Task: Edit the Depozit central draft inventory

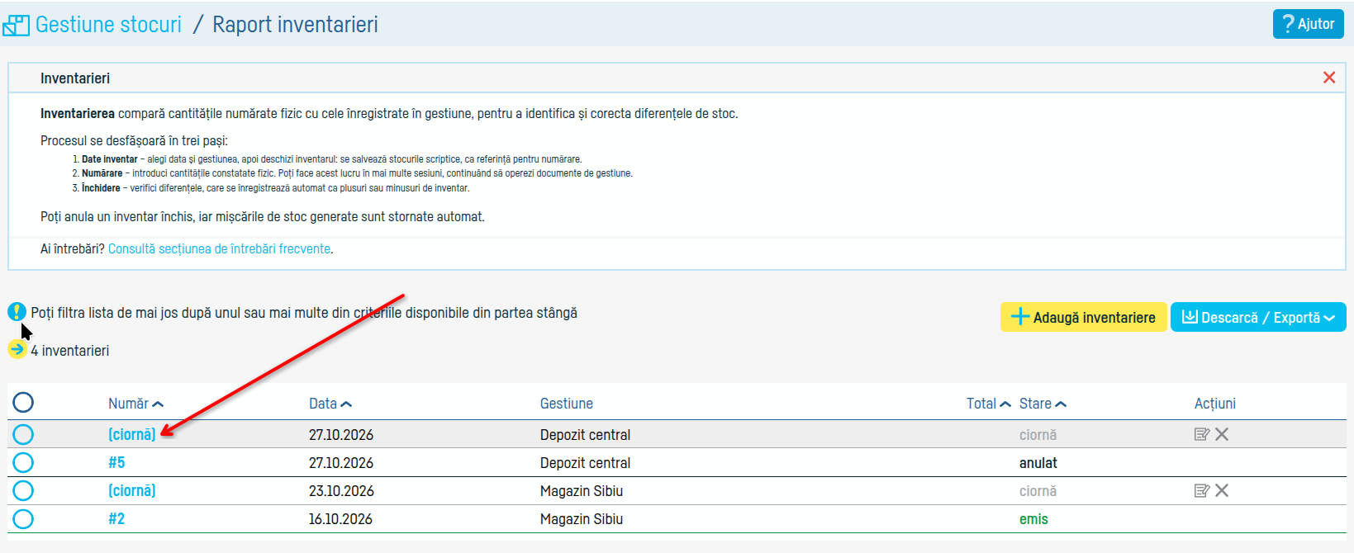Action: pos(1202,434)
